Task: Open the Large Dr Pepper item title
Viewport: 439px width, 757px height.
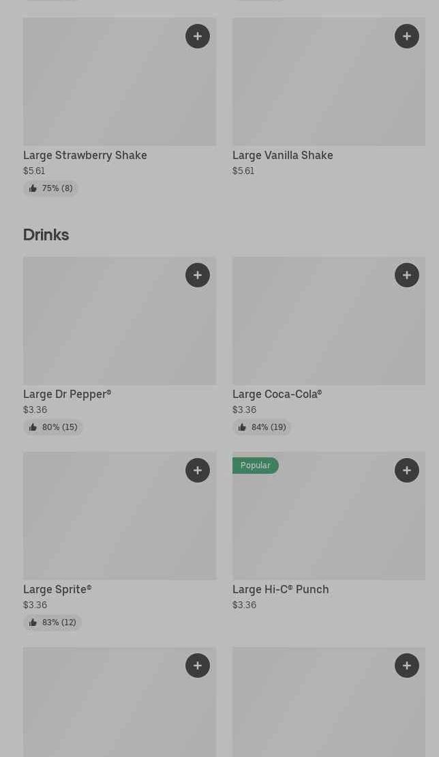Action: [x=67, y=394]
